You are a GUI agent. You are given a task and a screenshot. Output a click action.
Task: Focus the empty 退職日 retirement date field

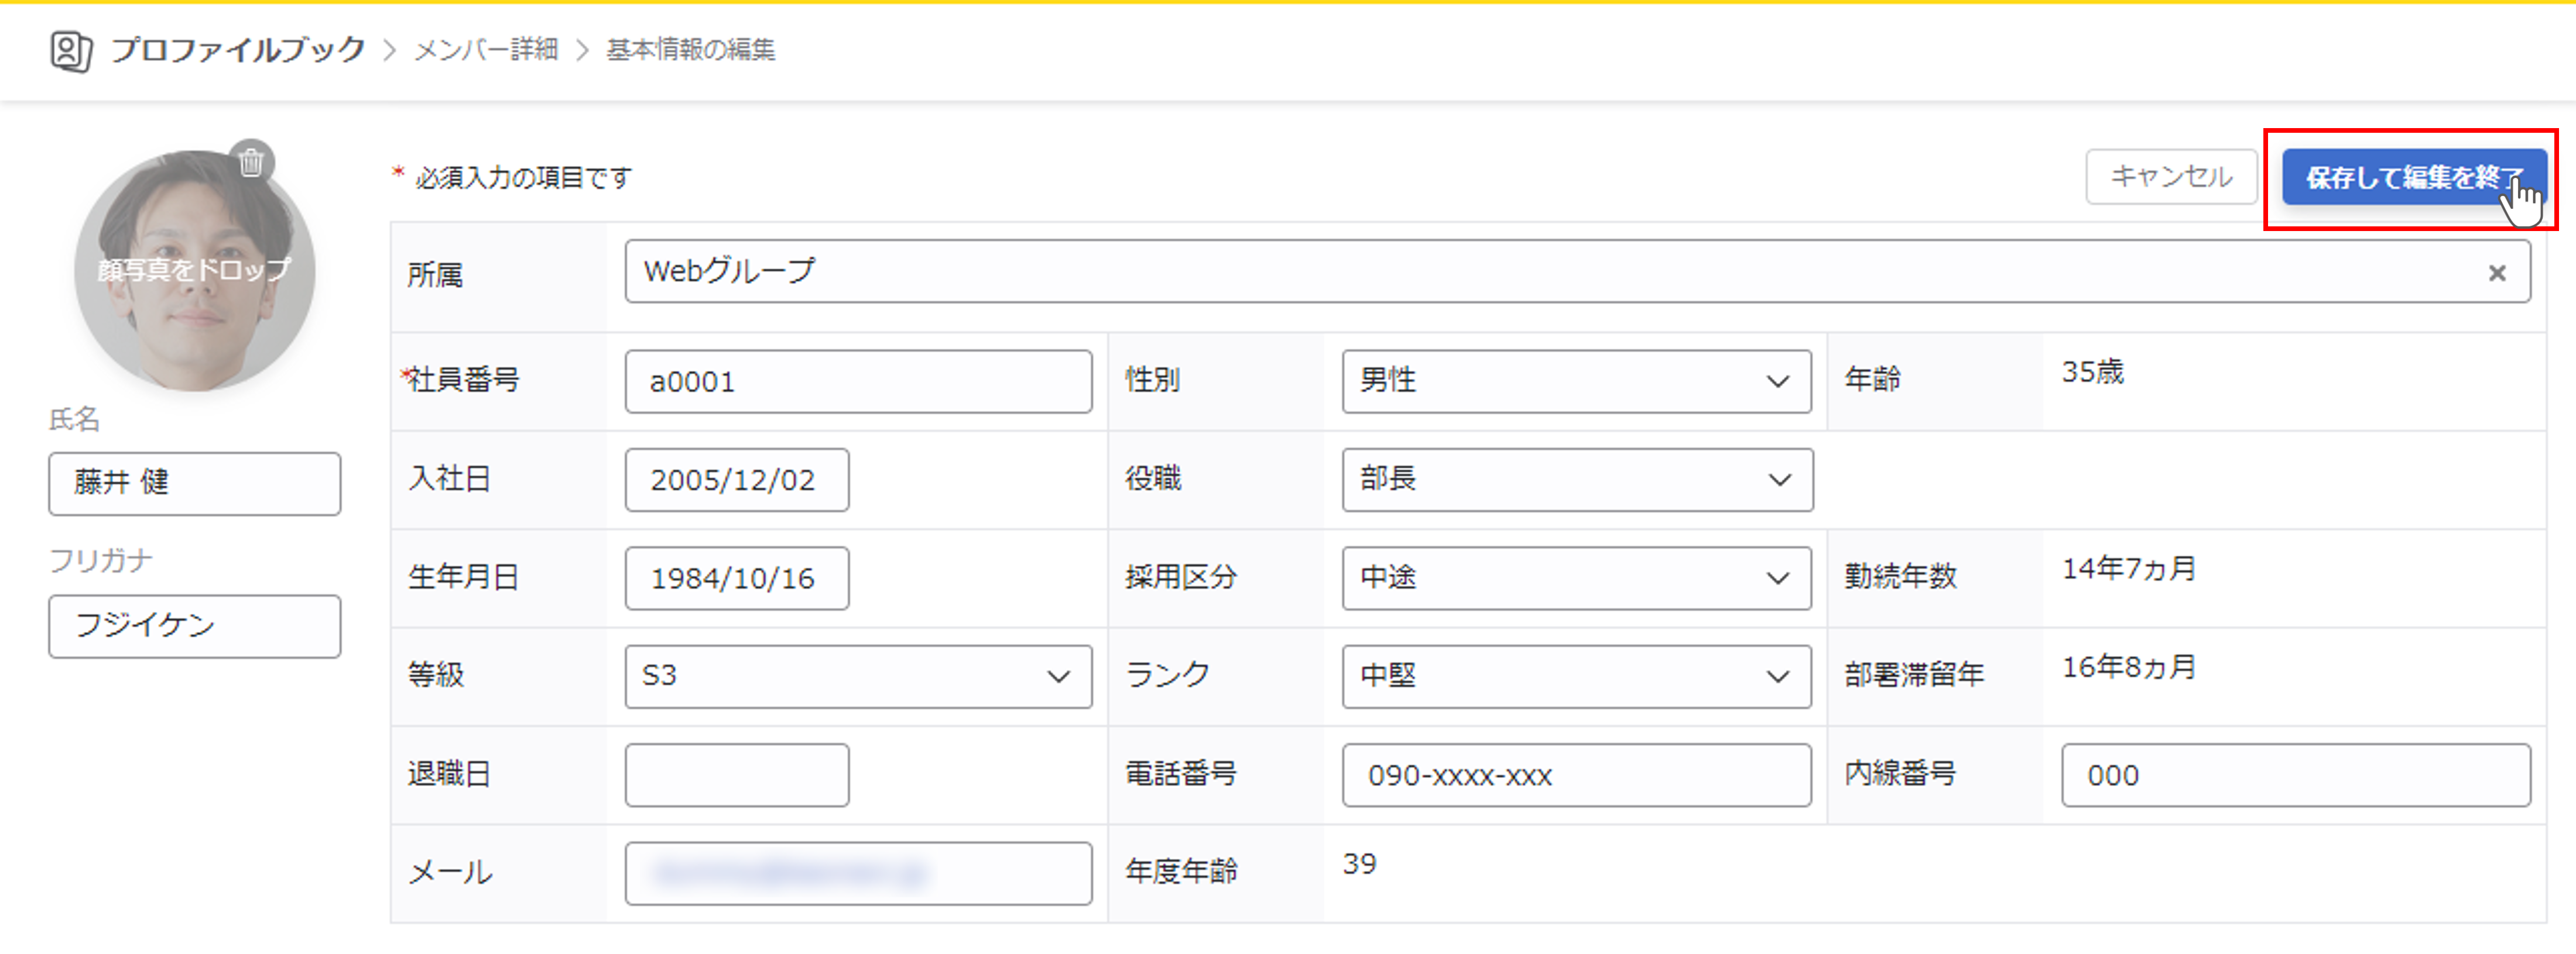point(736,775)
